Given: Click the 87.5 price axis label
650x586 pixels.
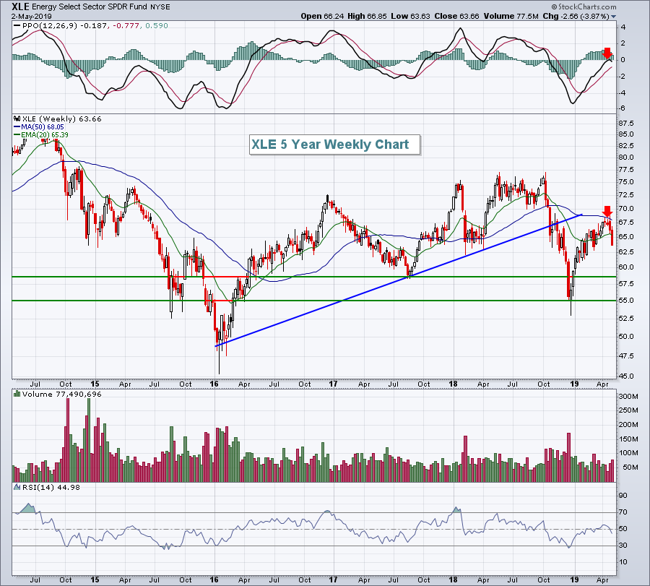Looking at the screenshot, I should tap(626, 123).
